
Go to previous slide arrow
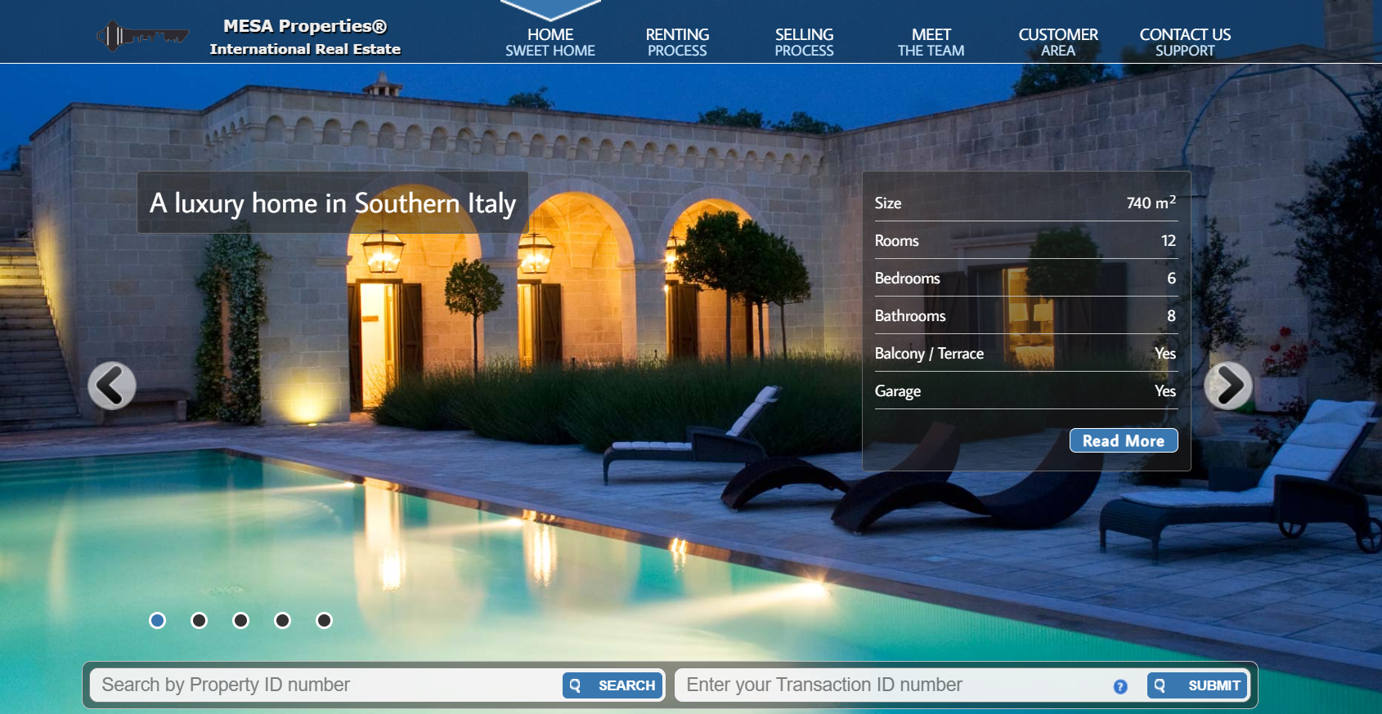point(112,386)
